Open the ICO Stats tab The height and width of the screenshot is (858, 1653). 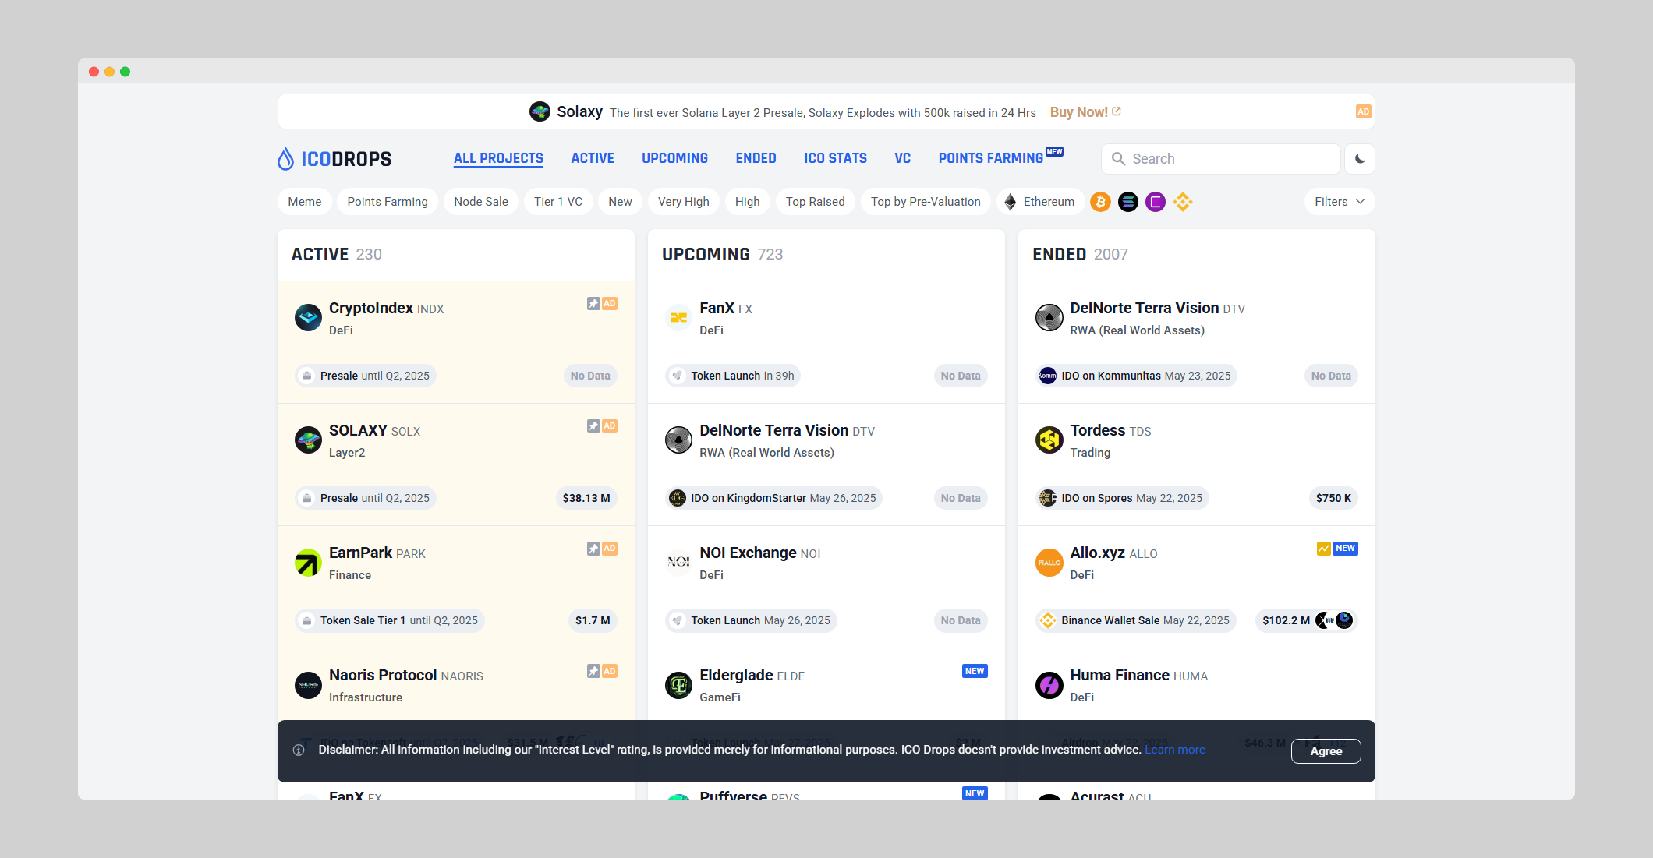[835, 158]
